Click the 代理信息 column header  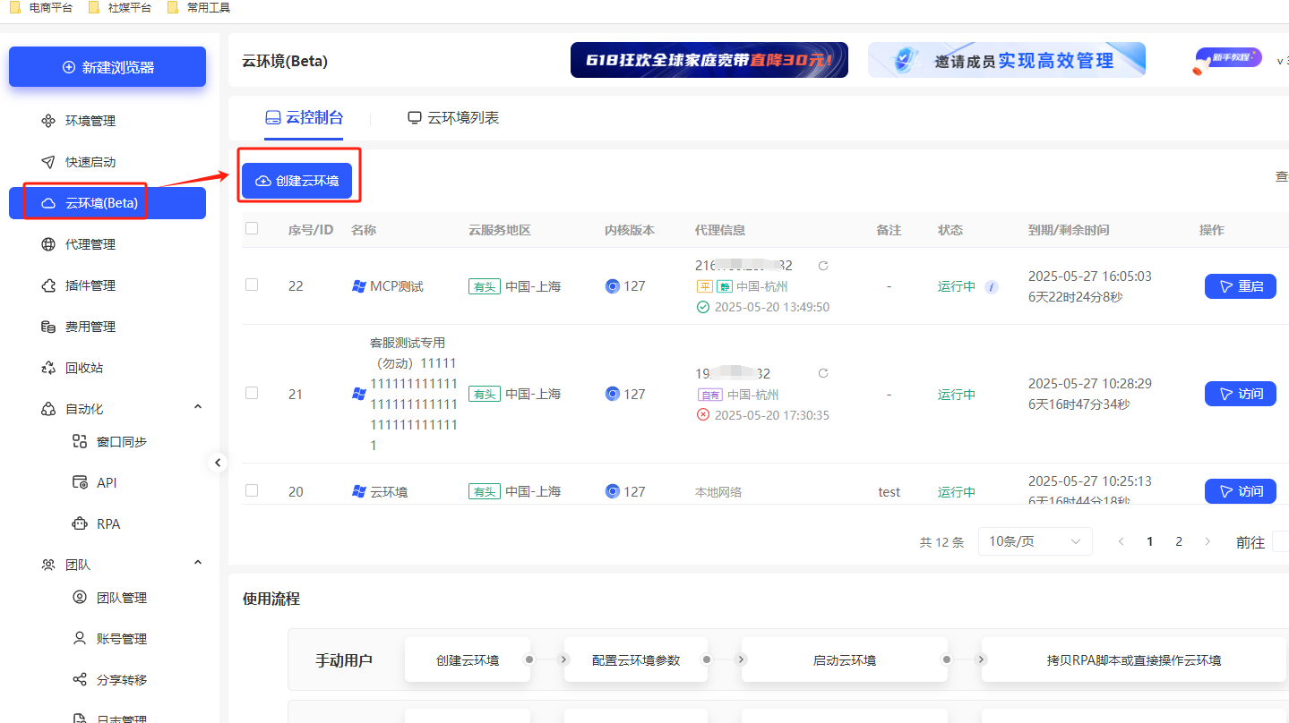(720, 230)
